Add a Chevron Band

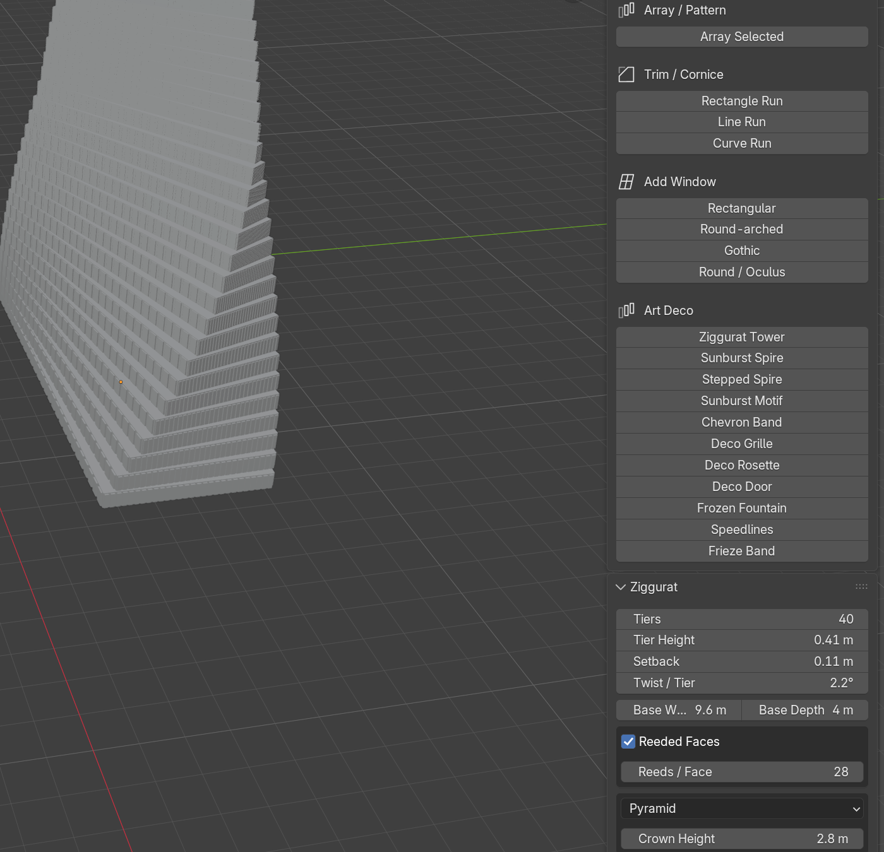click(742, 422)
